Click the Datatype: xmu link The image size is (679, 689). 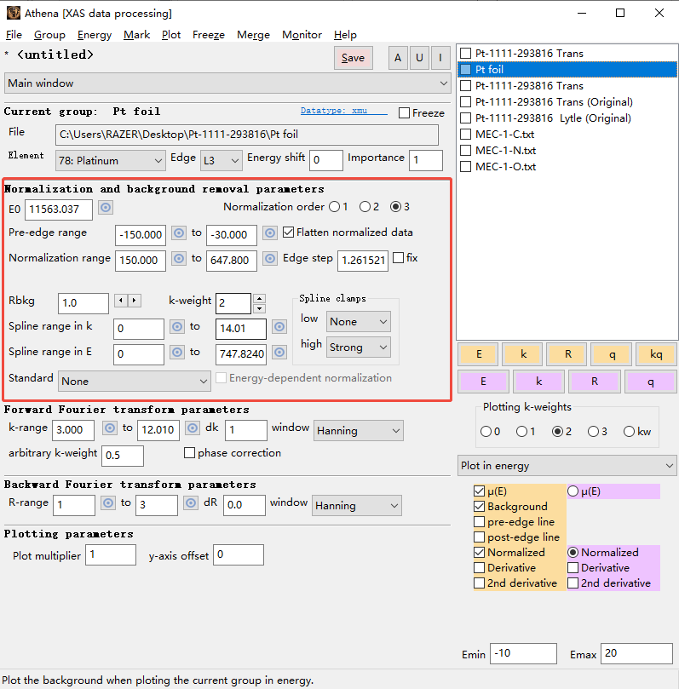(x=343, y=111)
